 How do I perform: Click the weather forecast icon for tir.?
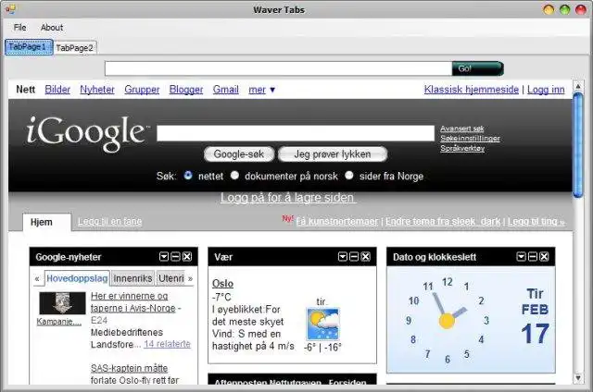point(322,324)
